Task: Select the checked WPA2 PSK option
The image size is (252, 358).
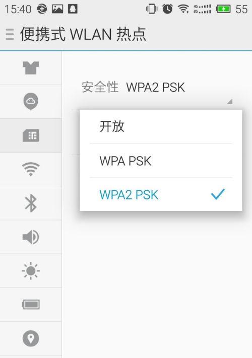Action: click(x=161, y=194)
